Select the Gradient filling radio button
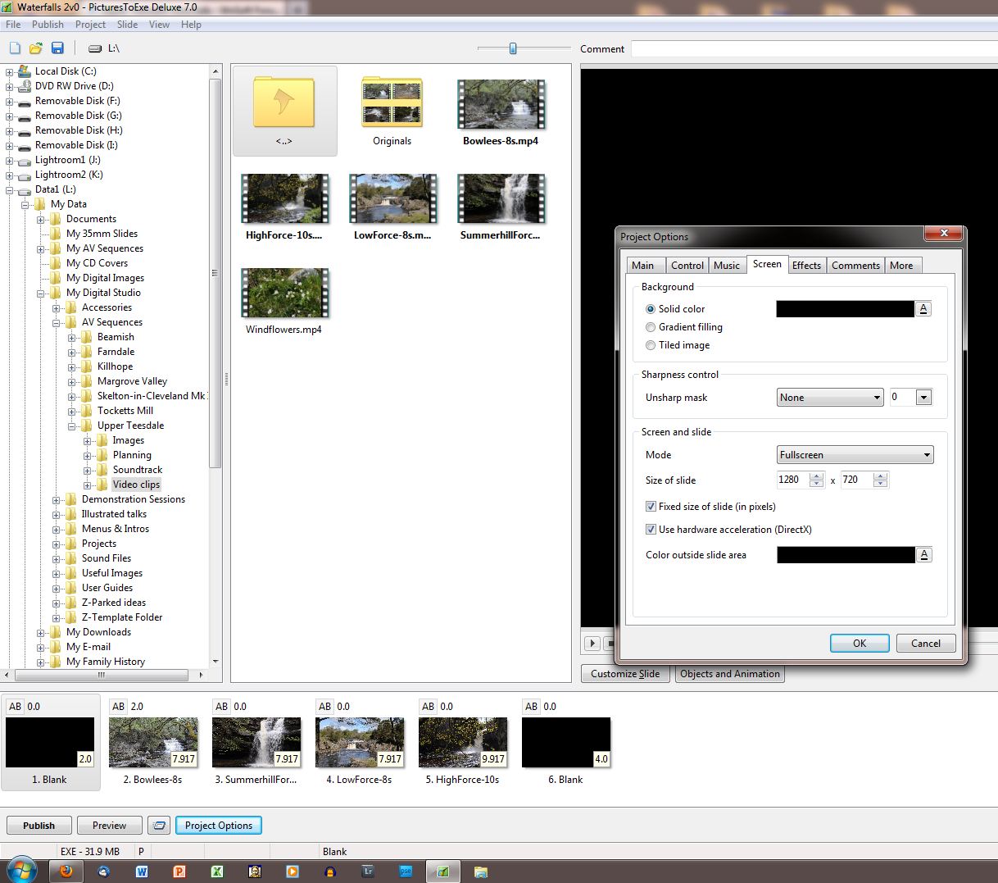This screenshot has width=998, height=883. (x=651, y=327)
